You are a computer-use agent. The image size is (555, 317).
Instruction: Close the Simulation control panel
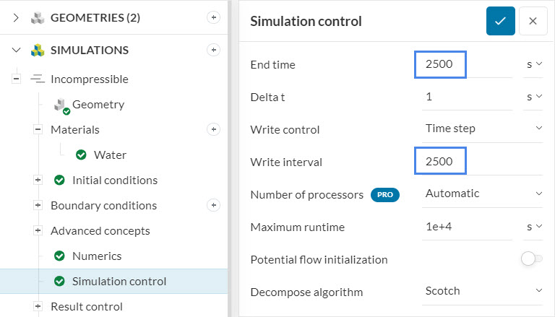click(x=533, y=21)
